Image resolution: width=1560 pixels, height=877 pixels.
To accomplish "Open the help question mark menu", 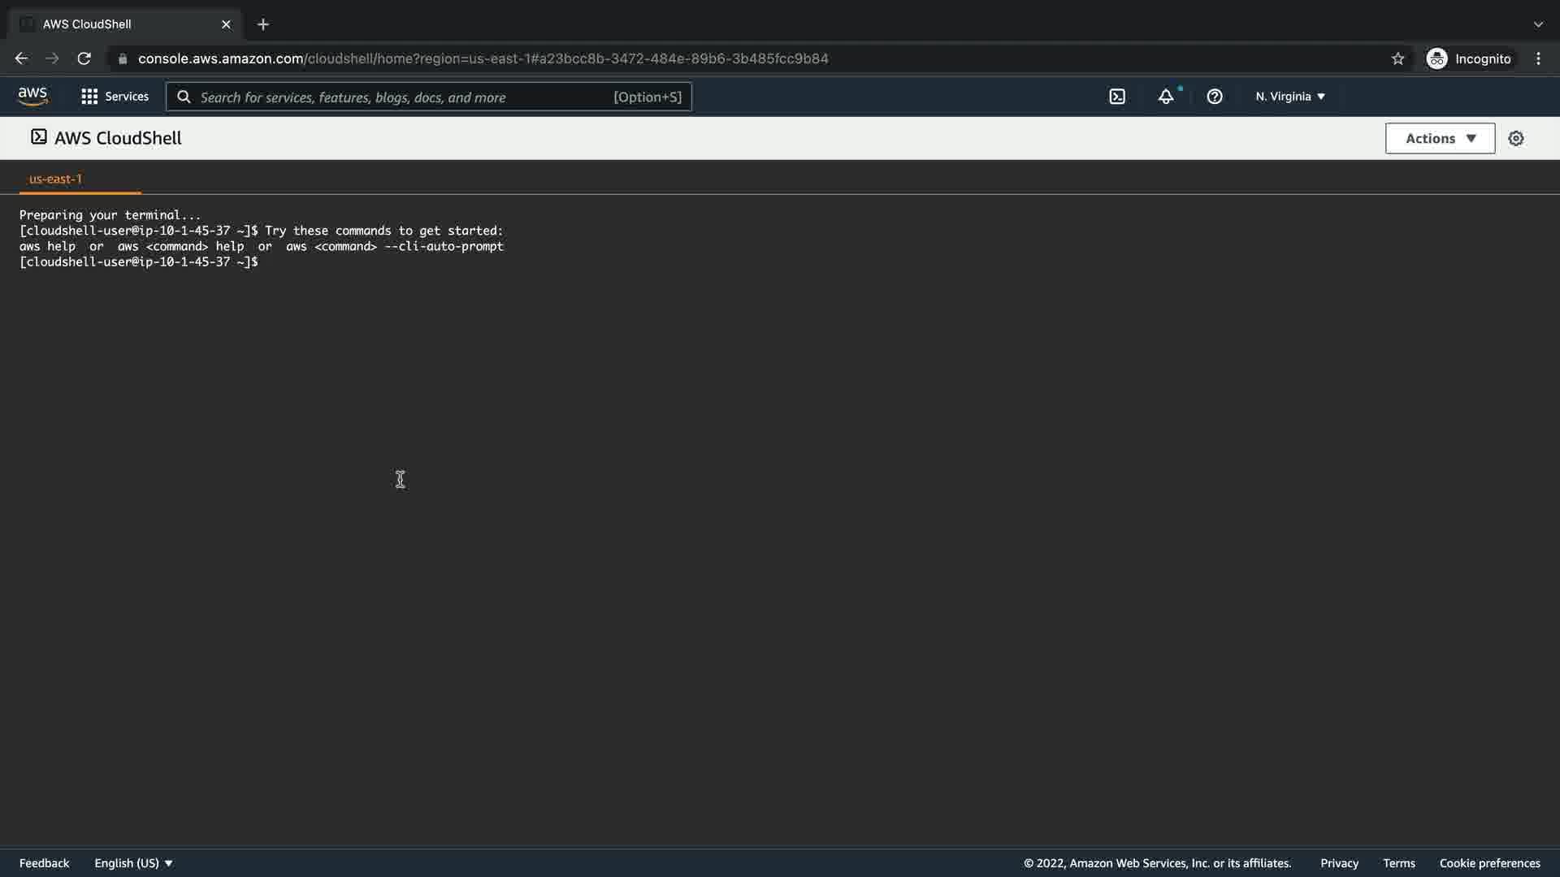I will click(x=1215, y=97).
